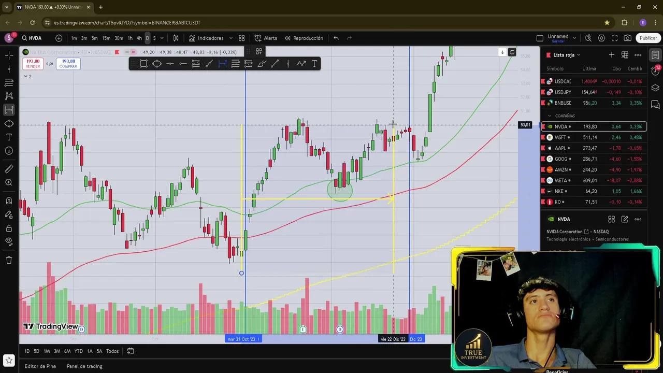Image resolution: width=663 pixels, height=373 pixels.
Task: Open the candlestick chart type selector
Action: click(x=176, y=38)
